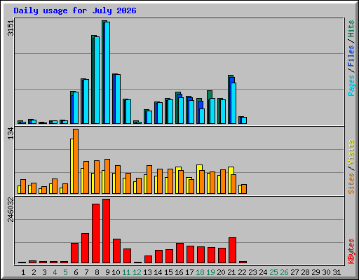Click green weekend day label "5"

point(65,272)
